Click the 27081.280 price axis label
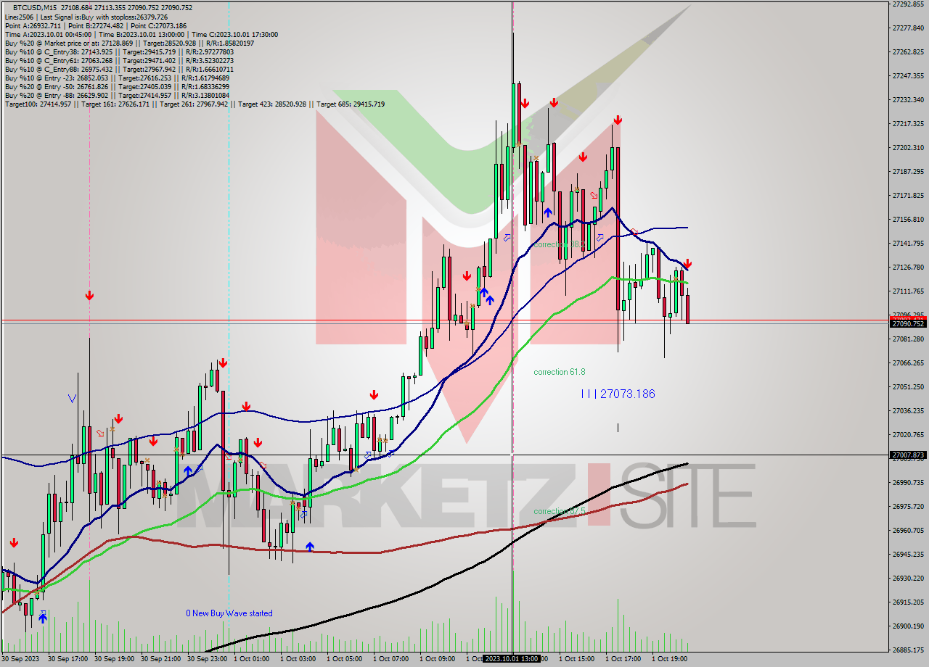The width and height of the screenshot is (929, 667). click(x=908, y=339)
